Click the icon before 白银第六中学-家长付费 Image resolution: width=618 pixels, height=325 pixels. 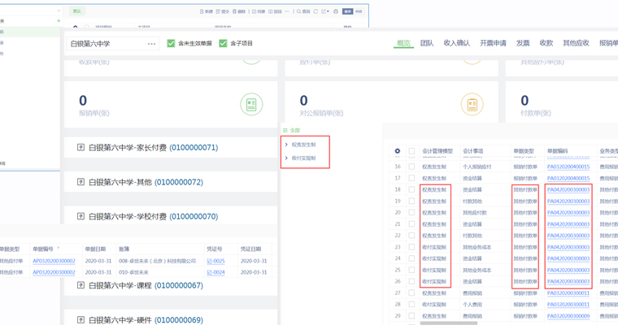[81, 148]
